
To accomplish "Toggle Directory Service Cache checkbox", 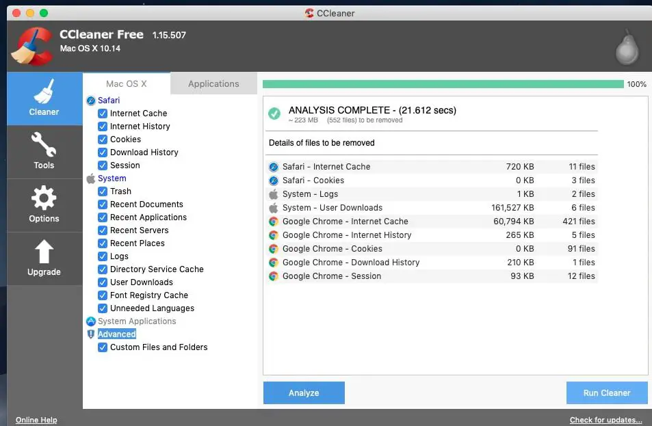I will point(103,269).
